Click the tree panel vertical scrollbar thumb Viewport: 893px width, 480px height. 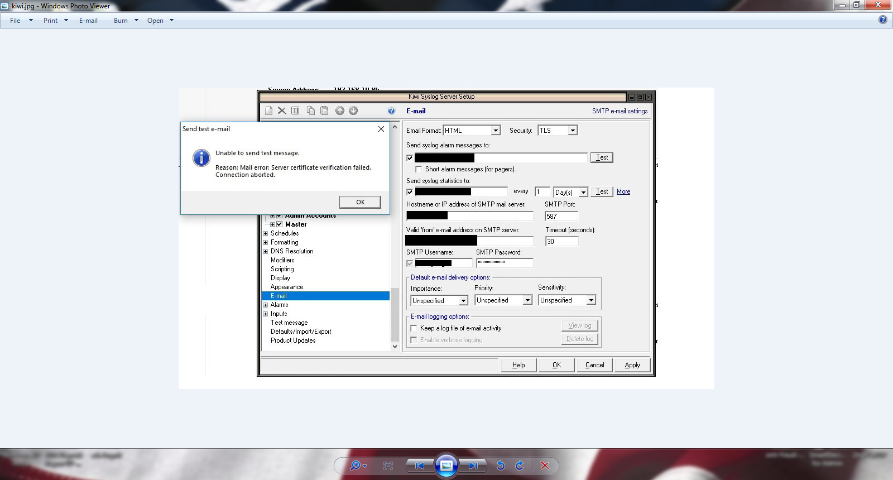pos(395,314)
